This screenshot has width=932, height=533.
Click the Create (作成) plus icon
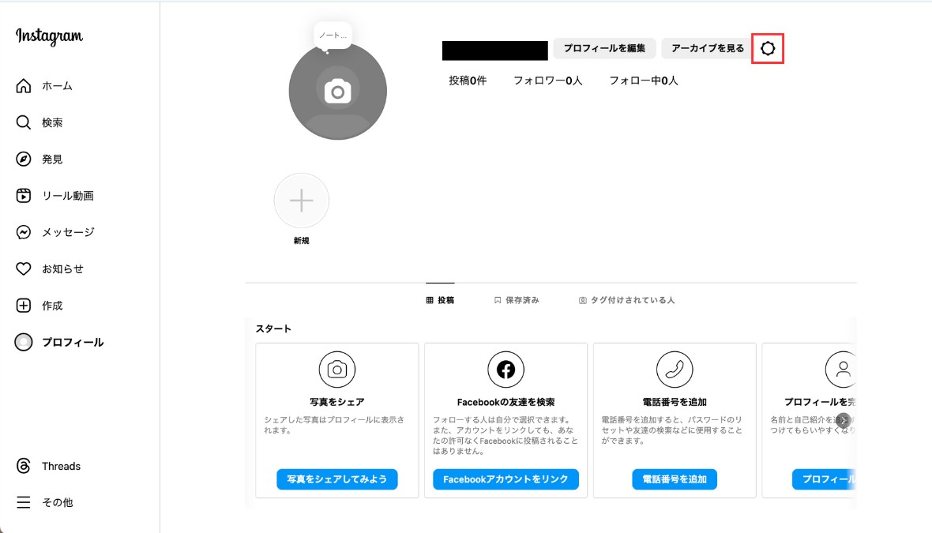[x=24, y=306]
